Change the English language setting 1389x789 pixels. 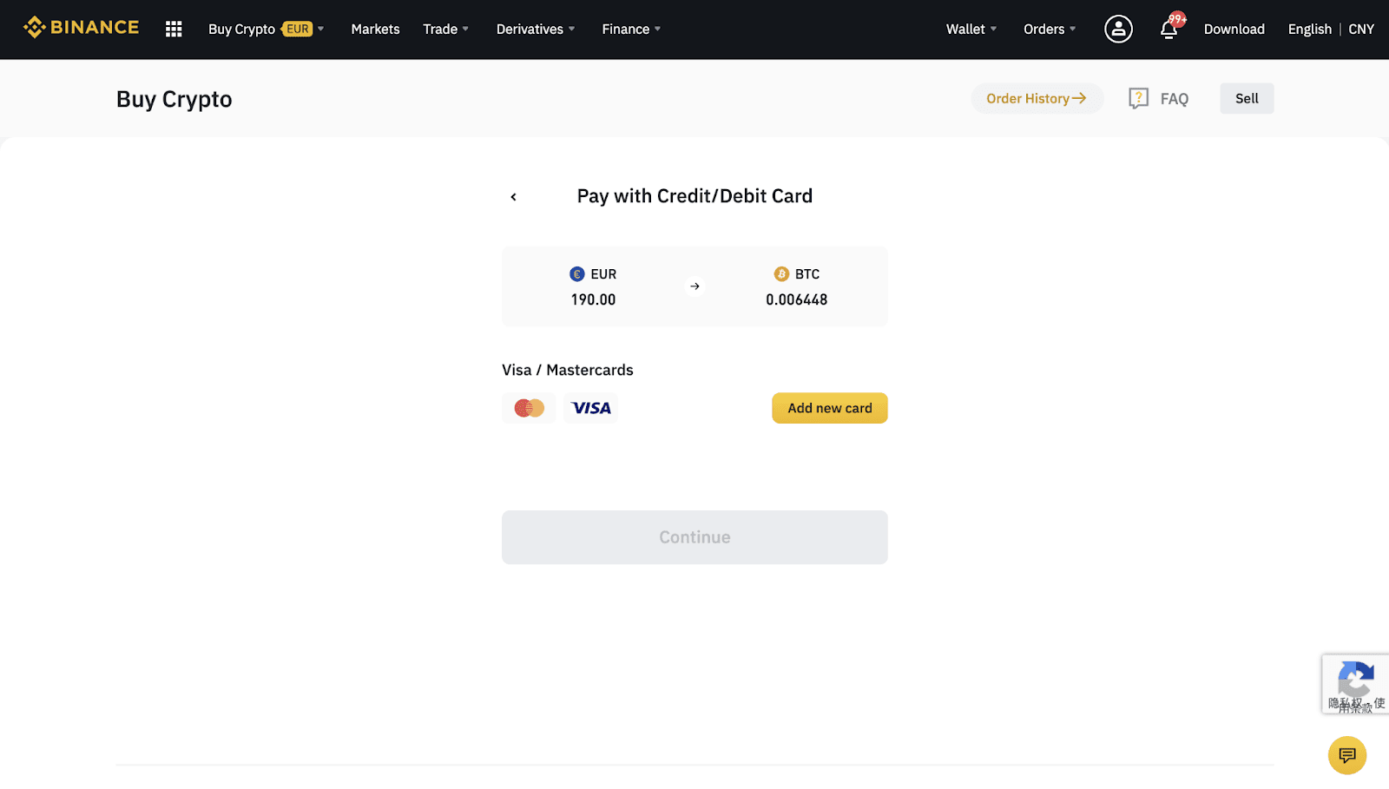1309,30
